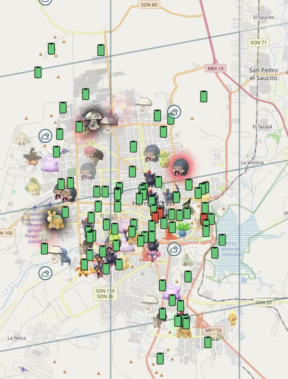Select the pink Pokémon with dark face

tap(154, 257)
